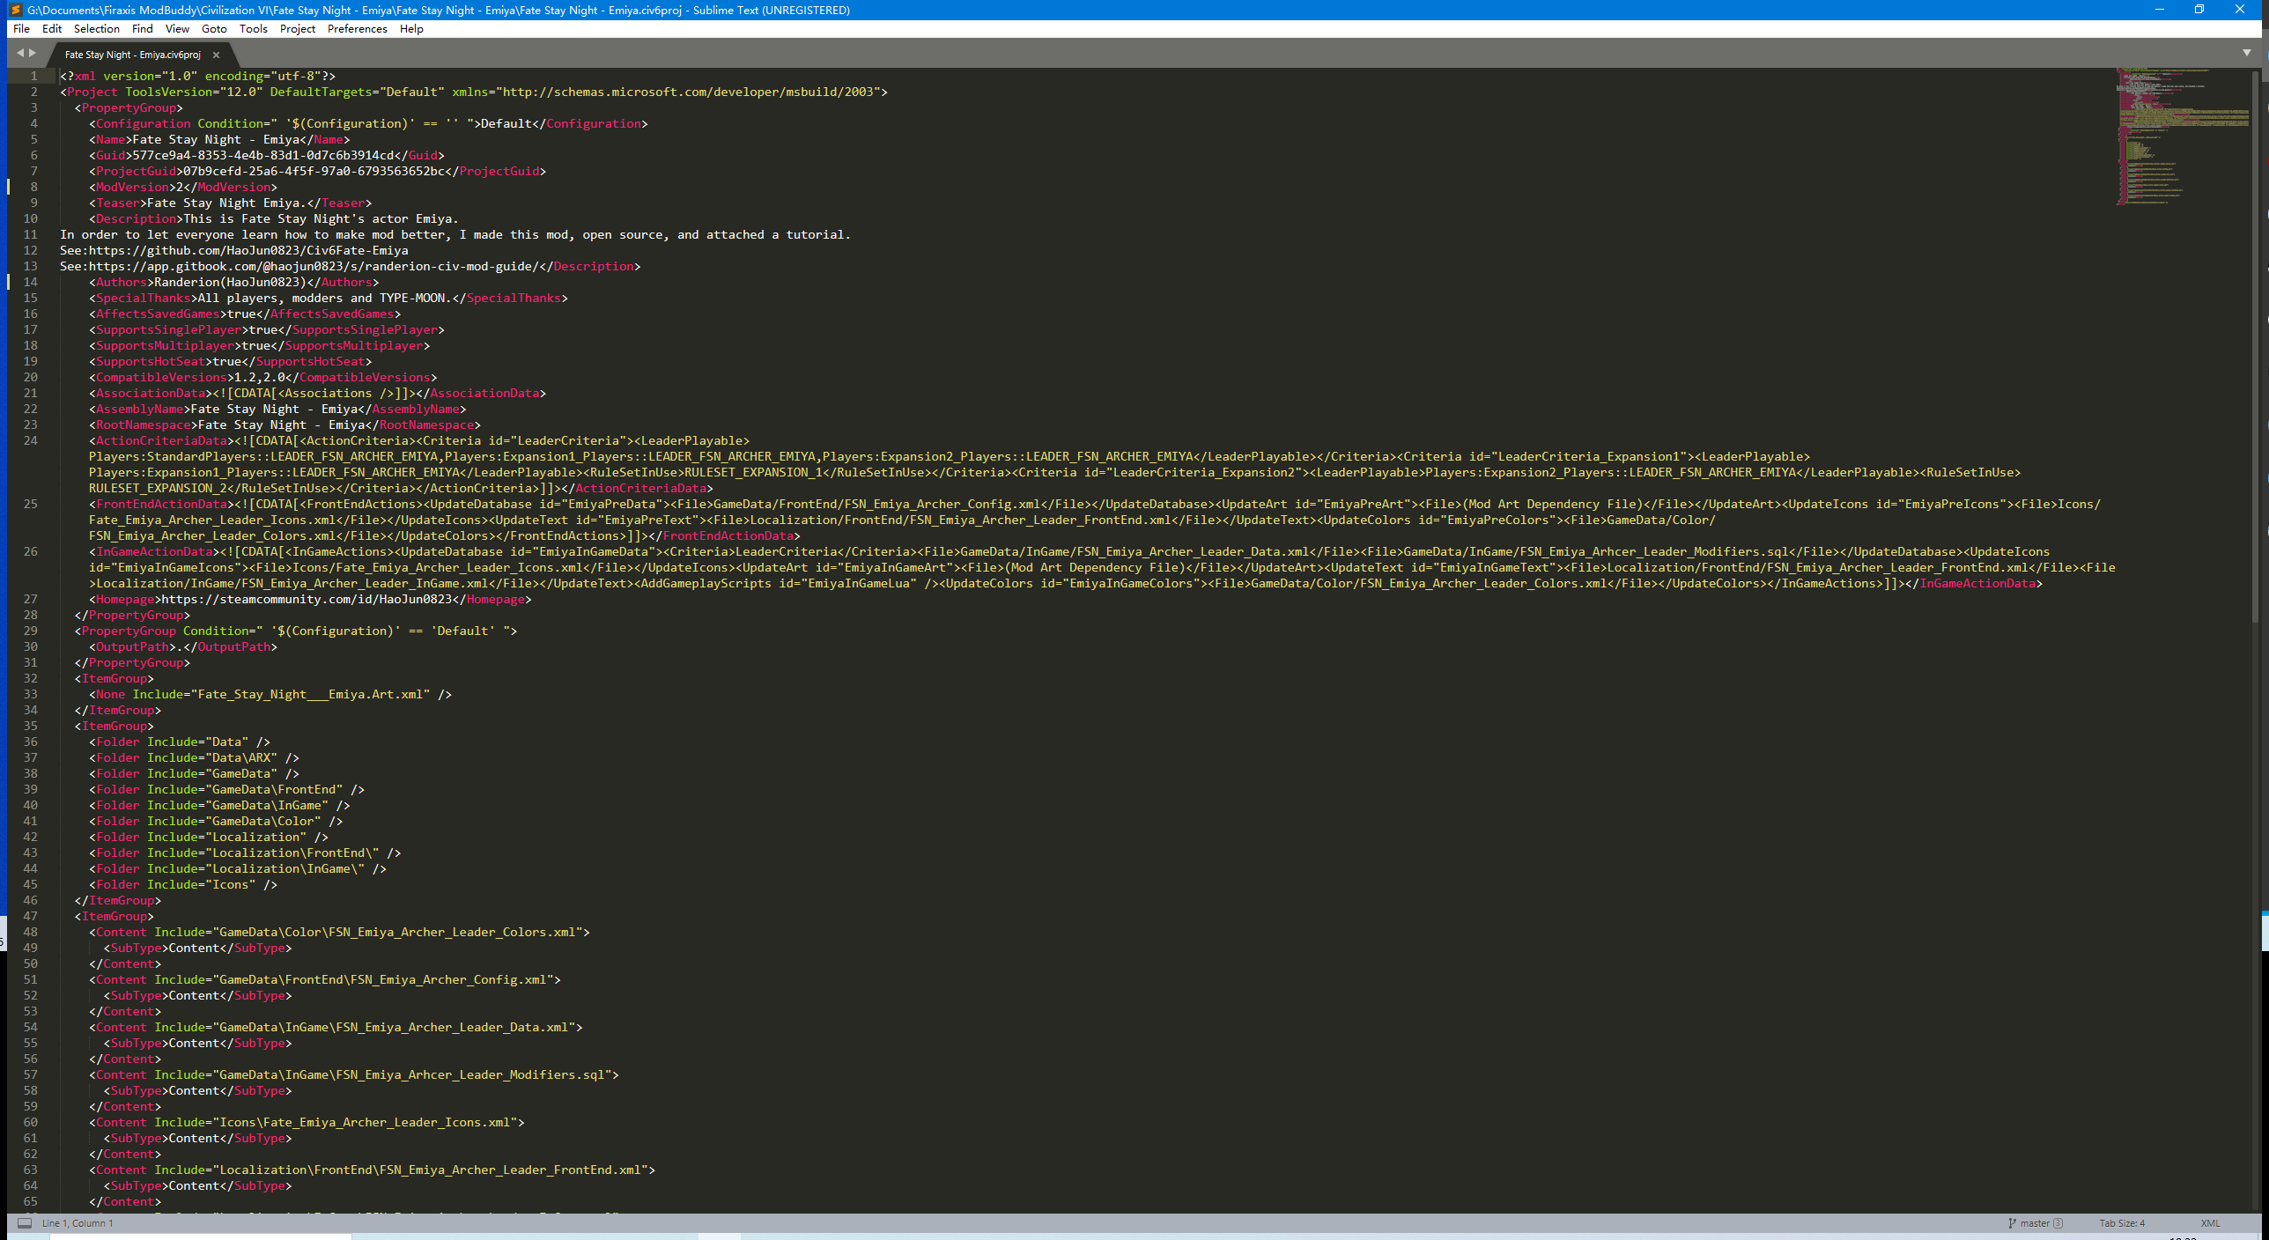Screen dimensions: 2269x1240
Task: Click the schemas.microsoft.com msbuild URL
Action: [x=688, y=92]
